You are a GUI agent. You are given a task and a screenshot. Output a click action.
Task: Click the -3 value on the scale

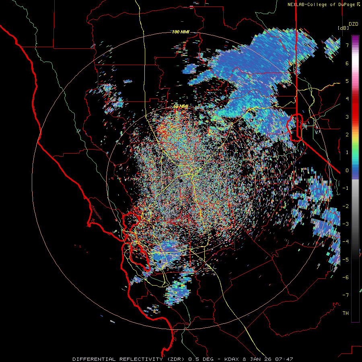coord(346,224)
